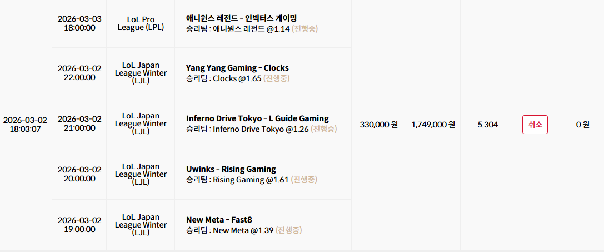The height and width of the screenshot is (252, 604).
Task: Click the 330,000 원 bet amount
Action: (x=378, y=125)
